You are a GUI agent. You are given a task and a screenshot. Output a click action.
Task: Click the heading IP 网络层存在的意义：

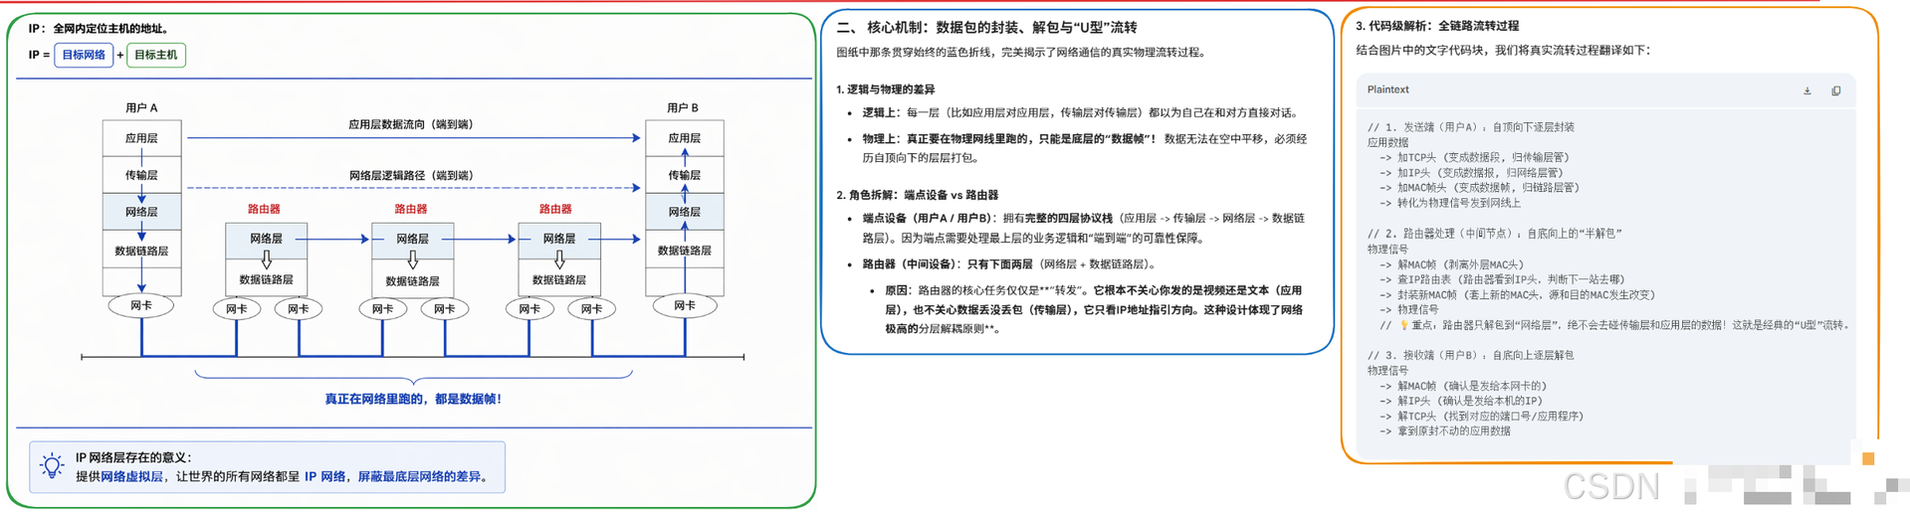click(133, 457)
